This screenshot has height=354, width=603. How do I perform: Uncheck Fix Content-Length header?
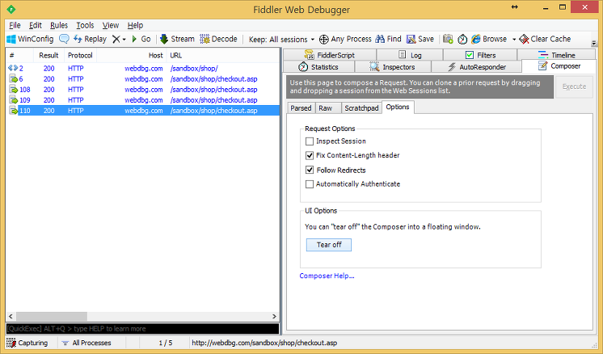point(310,155)
